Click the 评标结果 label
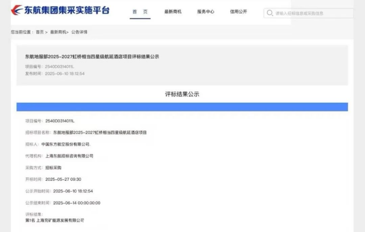This screenshot has height=232, width=365. [34, 214]
